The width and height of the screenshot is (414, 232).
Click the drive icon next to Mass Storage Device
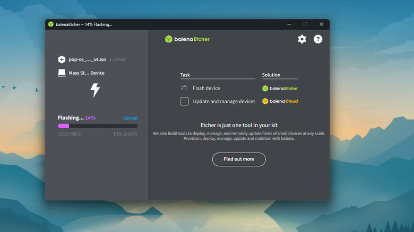[x=62, y=73]
